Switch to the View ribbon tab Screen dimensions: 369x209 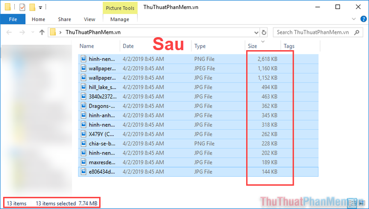[90, 20]
